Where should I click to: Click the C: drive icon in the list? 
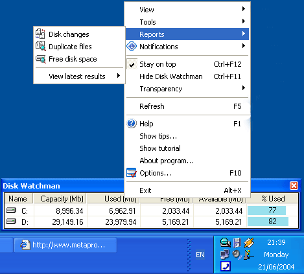tap(11, 210)
